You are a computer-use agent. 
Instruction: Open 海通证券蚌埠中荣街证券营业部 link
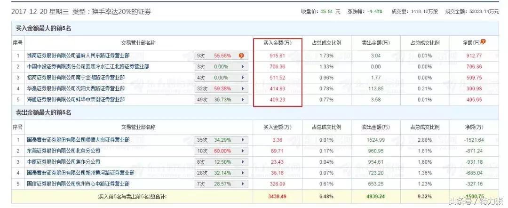coord(76,100)
